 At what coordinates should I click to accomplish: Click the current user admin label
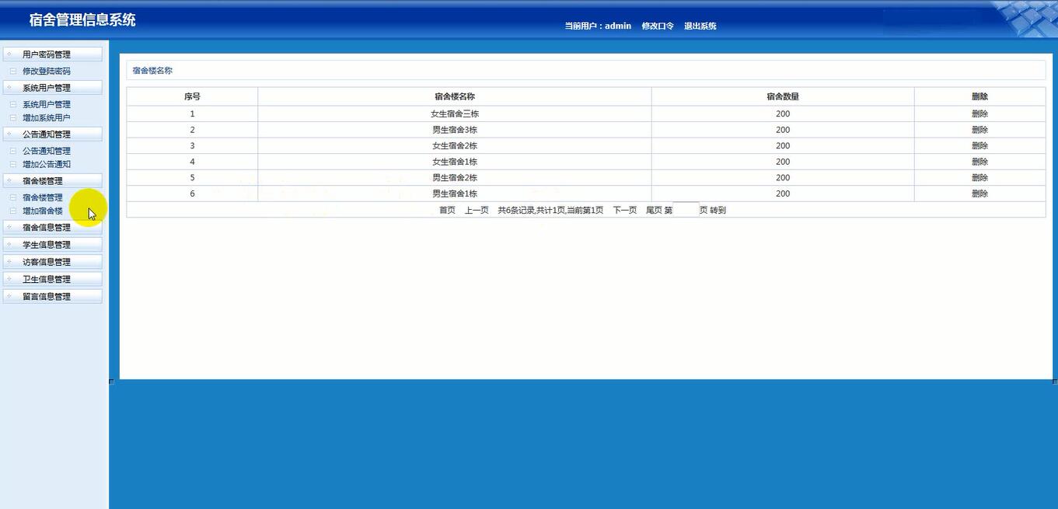(x=598, y=26)
